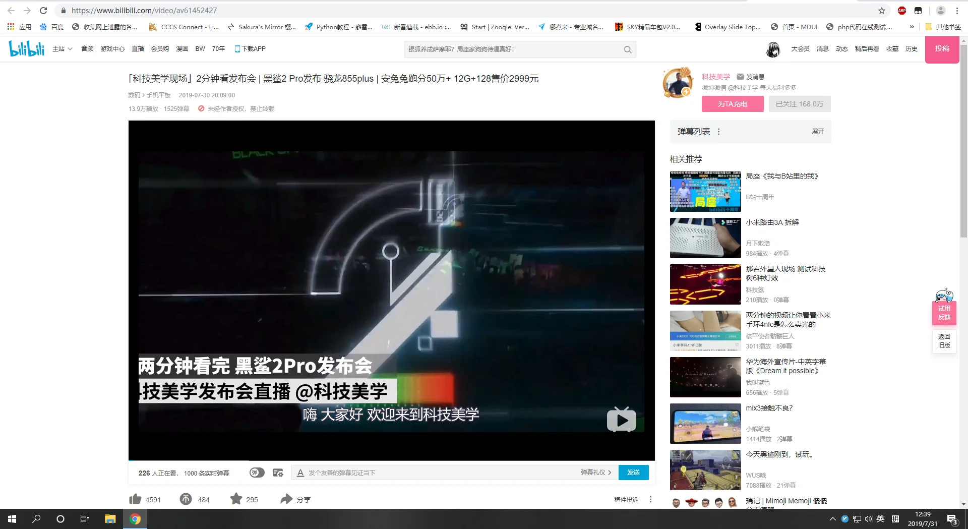Image resolution: width=968 pixels, height=529 pixels.
Task: Go to 音频 in the nav bar
Action: point(87,49)
